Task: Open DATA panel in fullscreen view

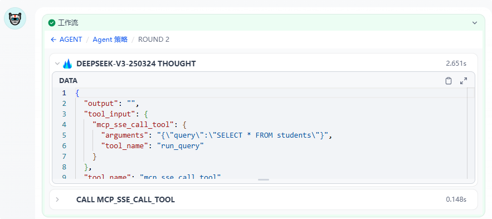Action: pyautogui.click(x=464, y=81)
